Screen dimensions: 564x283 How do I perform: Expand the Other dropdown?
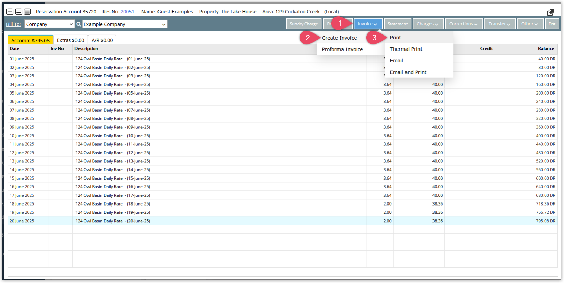point(530,24)
